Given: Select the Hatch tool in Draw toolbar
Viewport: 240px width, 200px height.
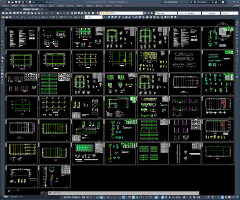Looking at the screenshot, I should [x=2, y=67].
